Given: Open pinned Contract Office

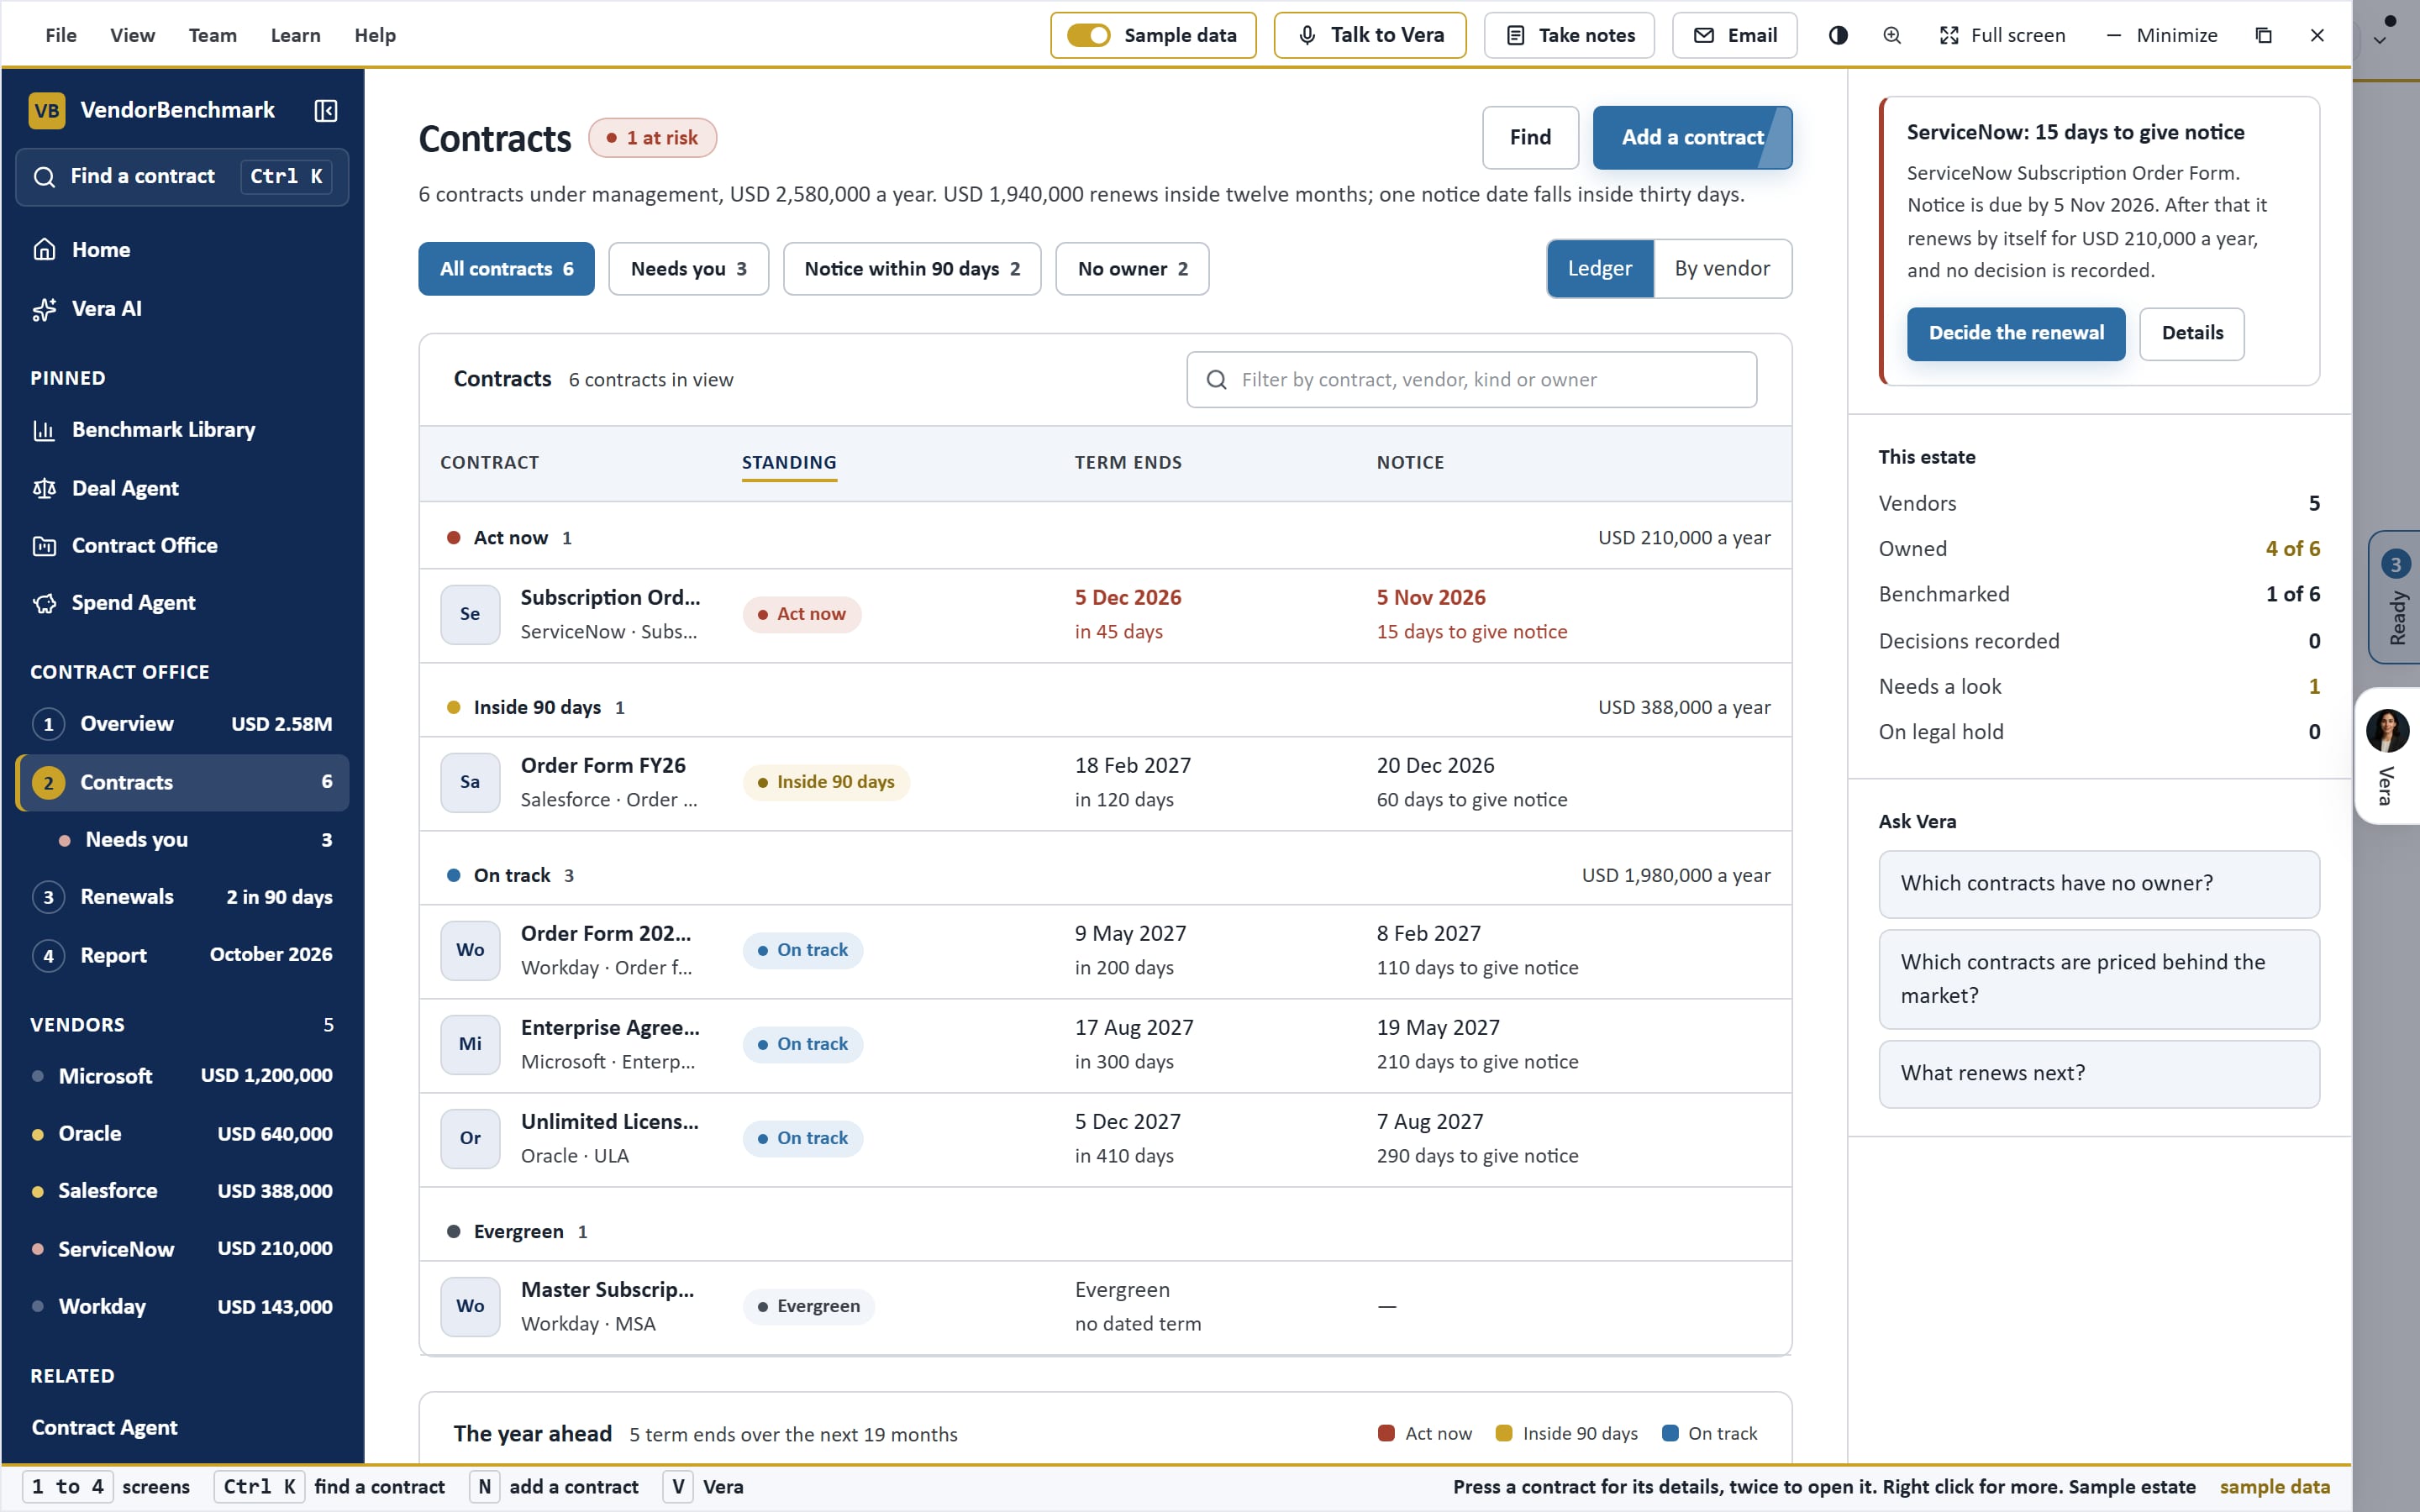Looking at the screenshot, I should point(182,545).
